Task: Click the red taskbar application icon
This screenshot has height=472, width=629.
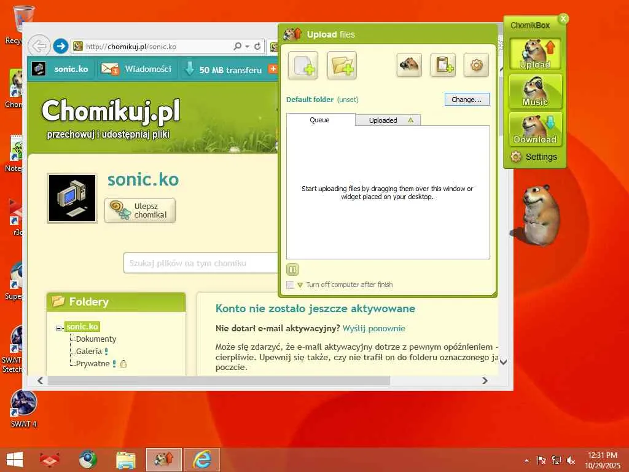Action: [x=49, y=460]
